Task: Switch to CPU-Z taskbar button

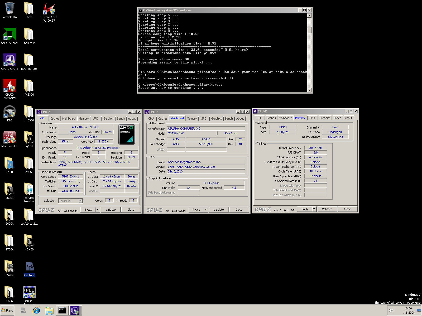Action: click(75, 310)
